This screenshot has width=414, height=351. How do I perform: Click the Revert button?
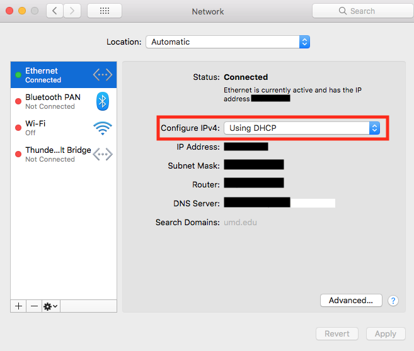(x=336, y=334)
